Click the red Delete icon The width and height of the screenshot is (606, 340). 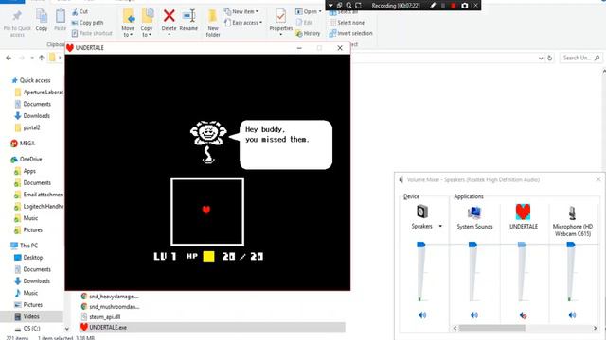point(169,16)
